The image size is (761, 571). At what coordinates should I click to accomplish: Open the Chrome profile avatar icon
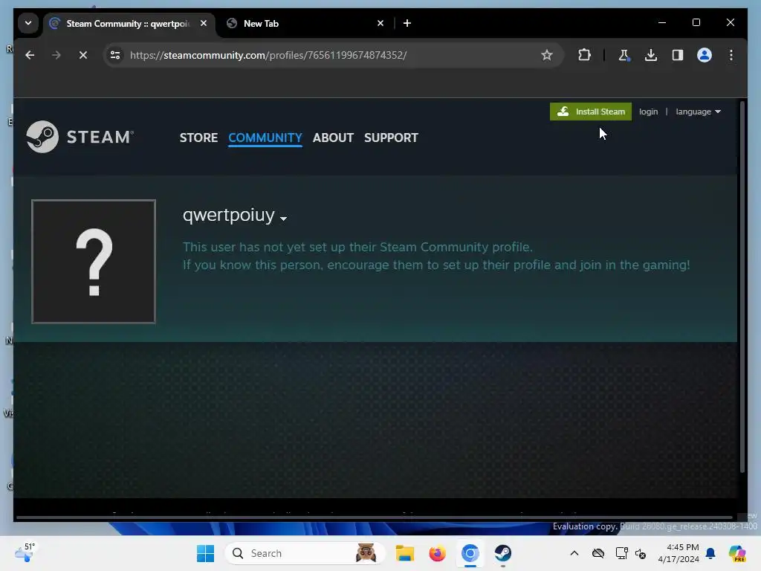point(705,55)
